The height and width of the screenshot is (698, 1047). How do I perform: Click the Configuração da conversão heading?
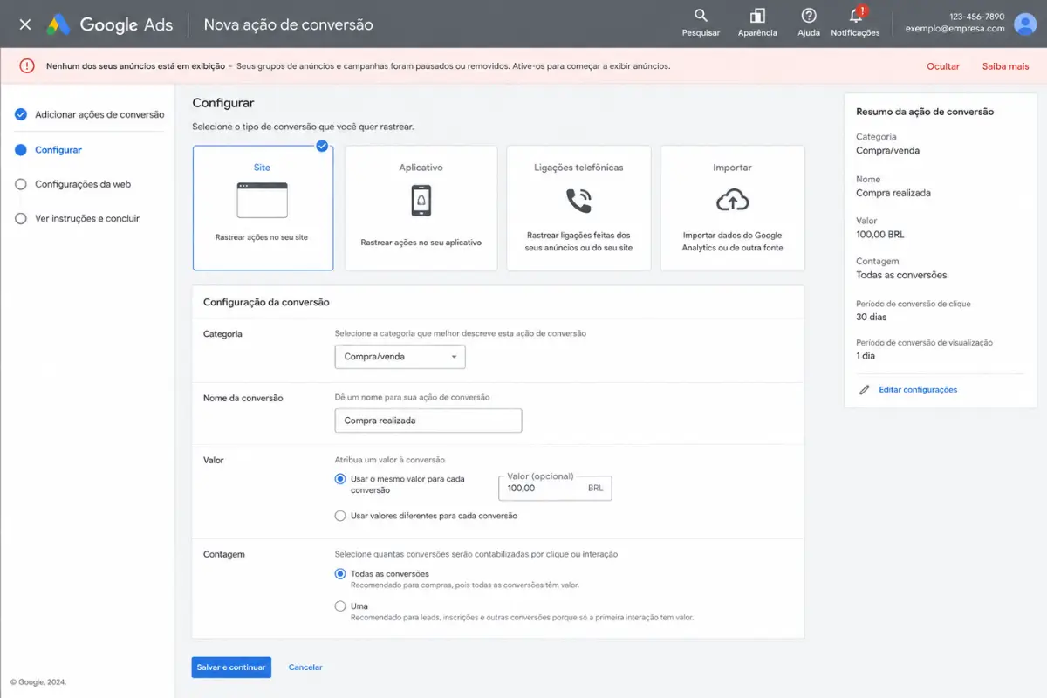[x=266, y=302]
